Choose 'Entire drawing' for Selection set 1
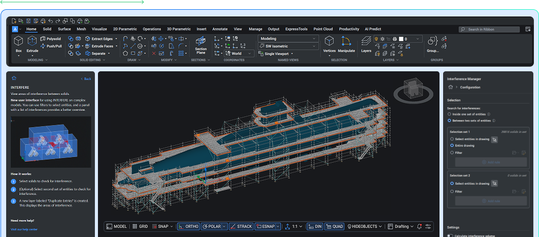 click(x=451, y=146)
